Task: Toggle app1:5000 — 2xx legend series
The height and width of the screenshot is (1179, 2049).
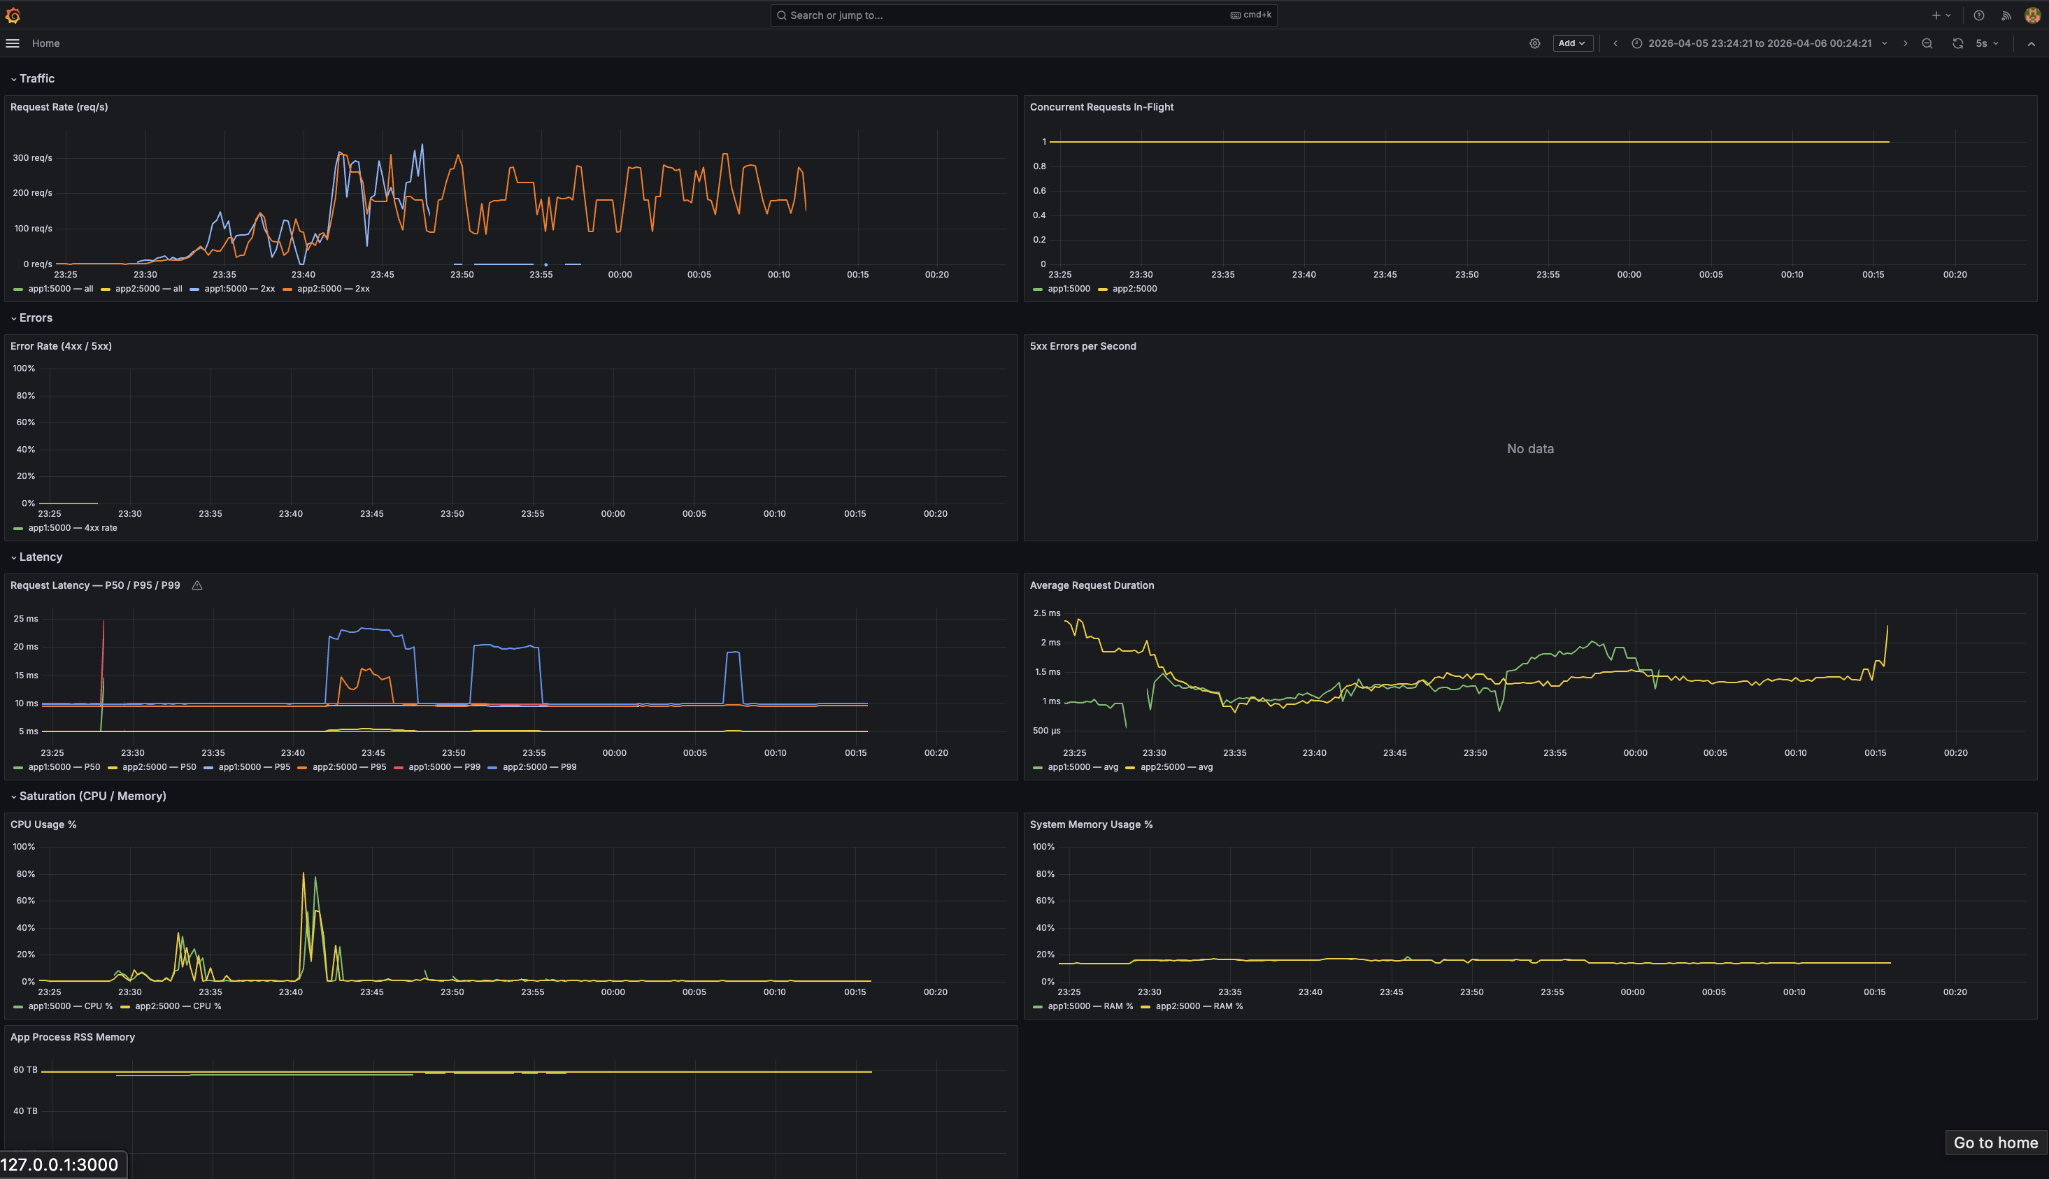Action: pos(239,289)
